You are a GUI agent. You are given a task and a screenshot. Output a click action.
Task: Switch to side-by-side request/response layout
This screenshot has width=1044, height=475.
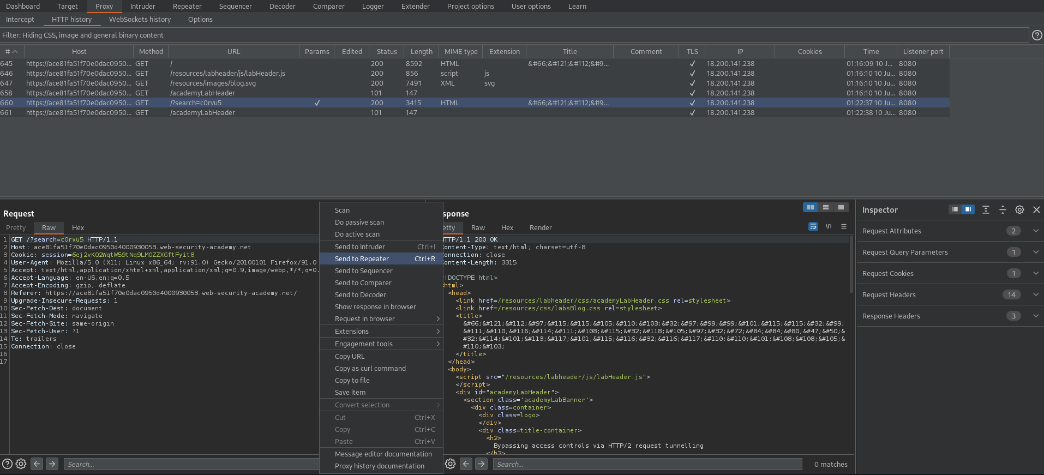coord(811,207)
